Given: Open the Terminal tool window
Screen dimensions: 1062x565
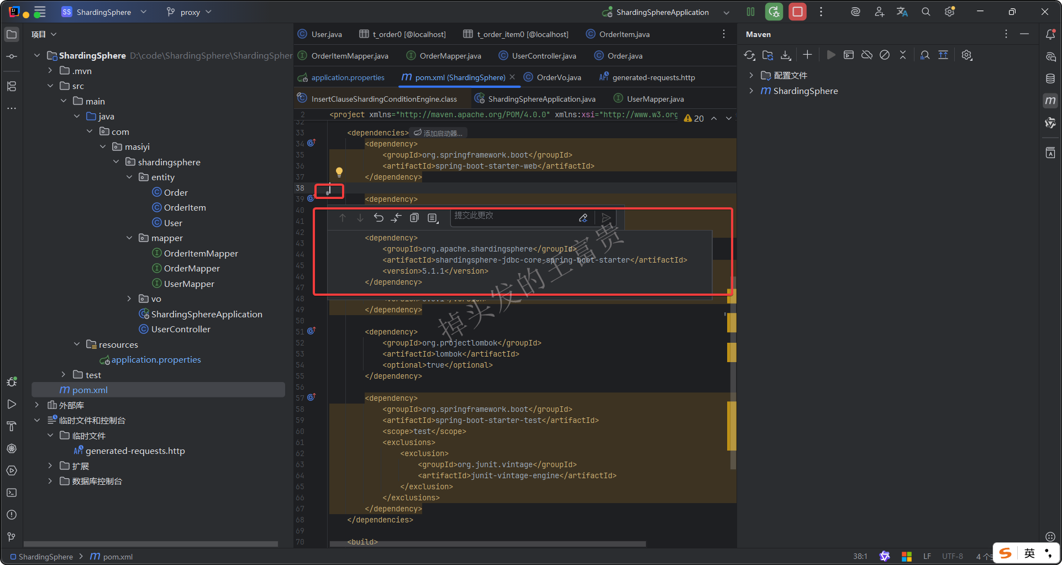Looking at the screenshot, I should tap(11, 493).
